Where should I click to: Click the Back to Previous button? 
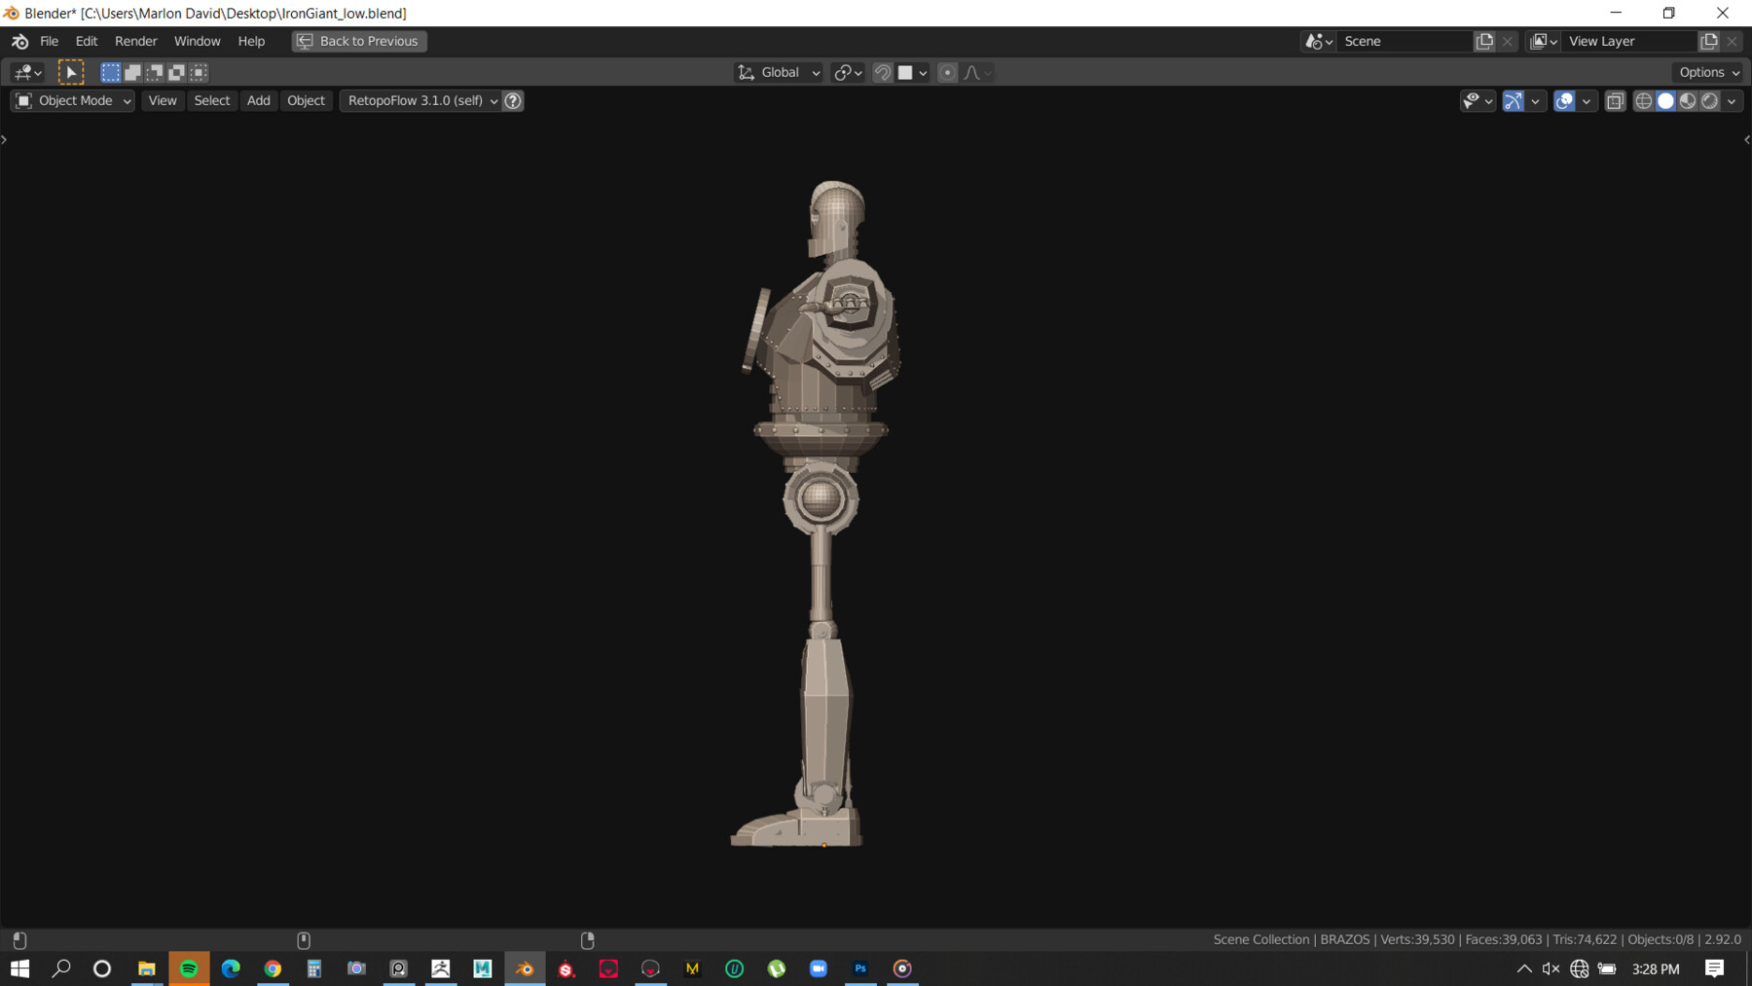pos(359,41)
